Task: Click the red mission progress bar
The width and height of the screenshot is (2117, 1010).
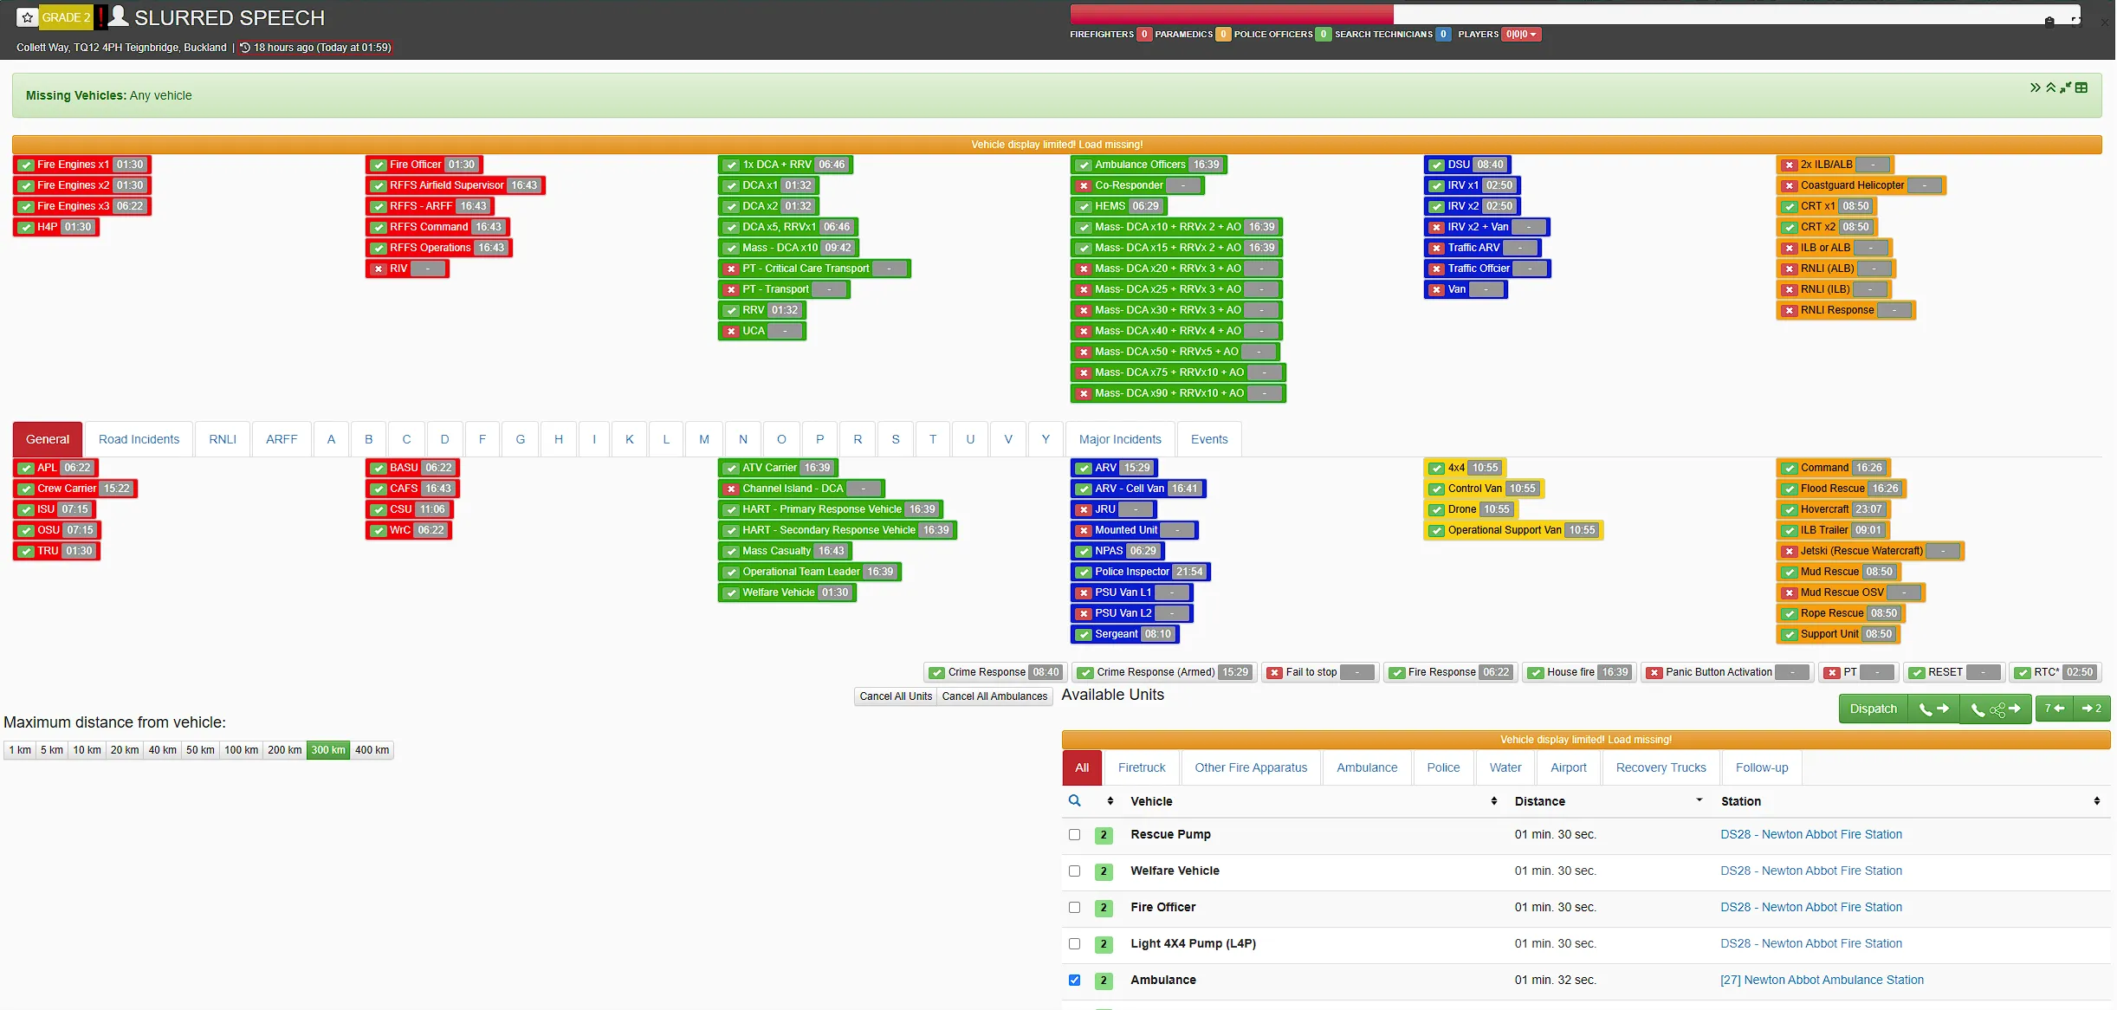Action: pos(1232,14)
